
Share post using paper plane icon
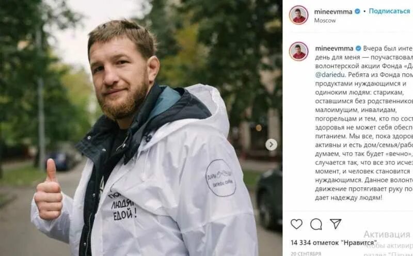tap(336, 223)
